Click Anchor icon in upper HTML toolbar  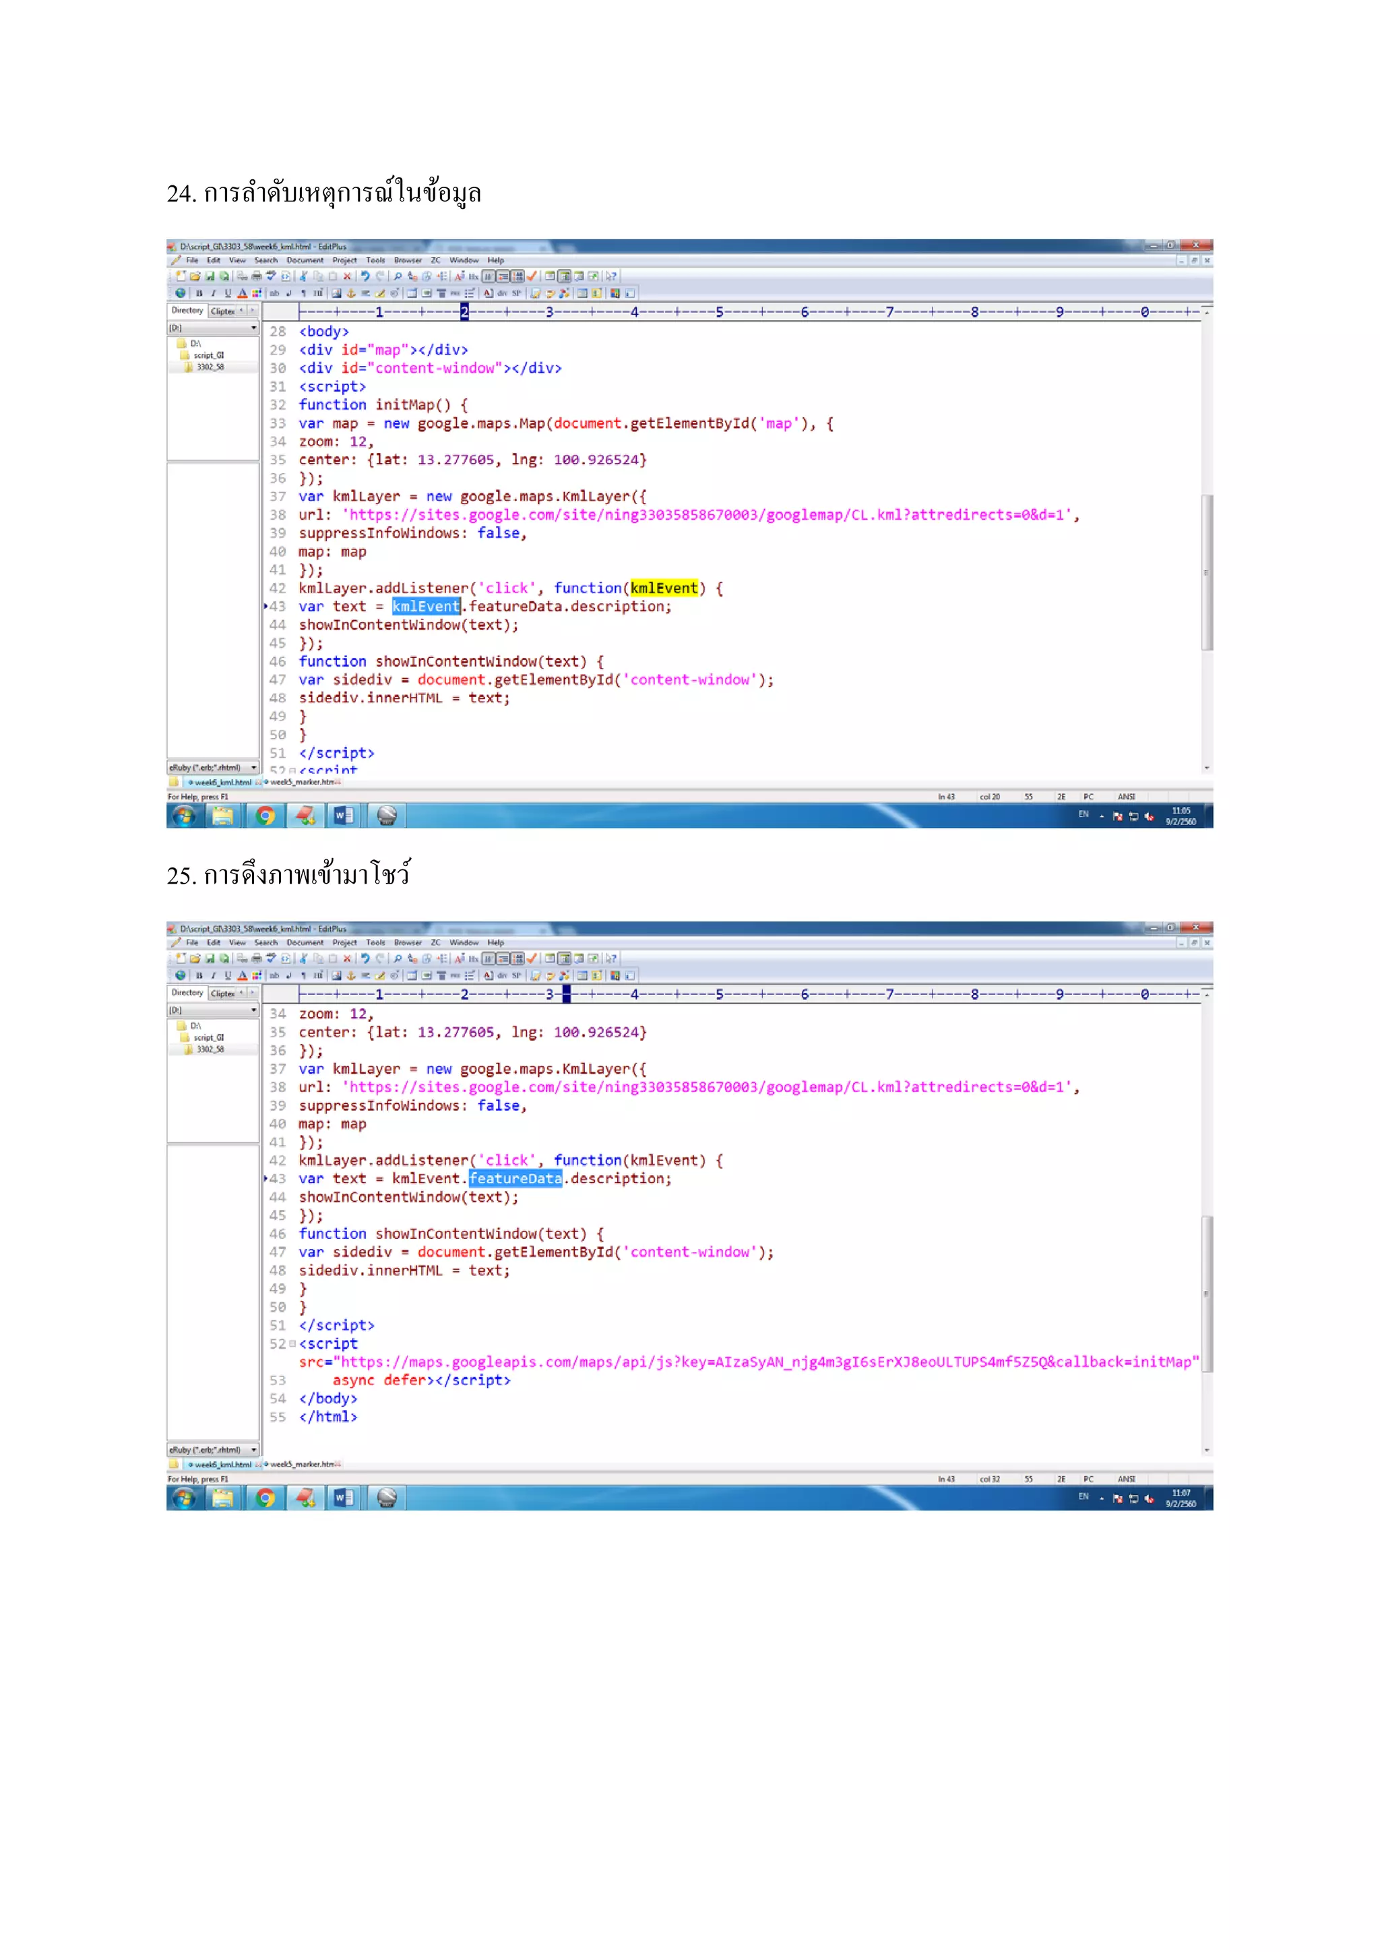click(351, 293)
